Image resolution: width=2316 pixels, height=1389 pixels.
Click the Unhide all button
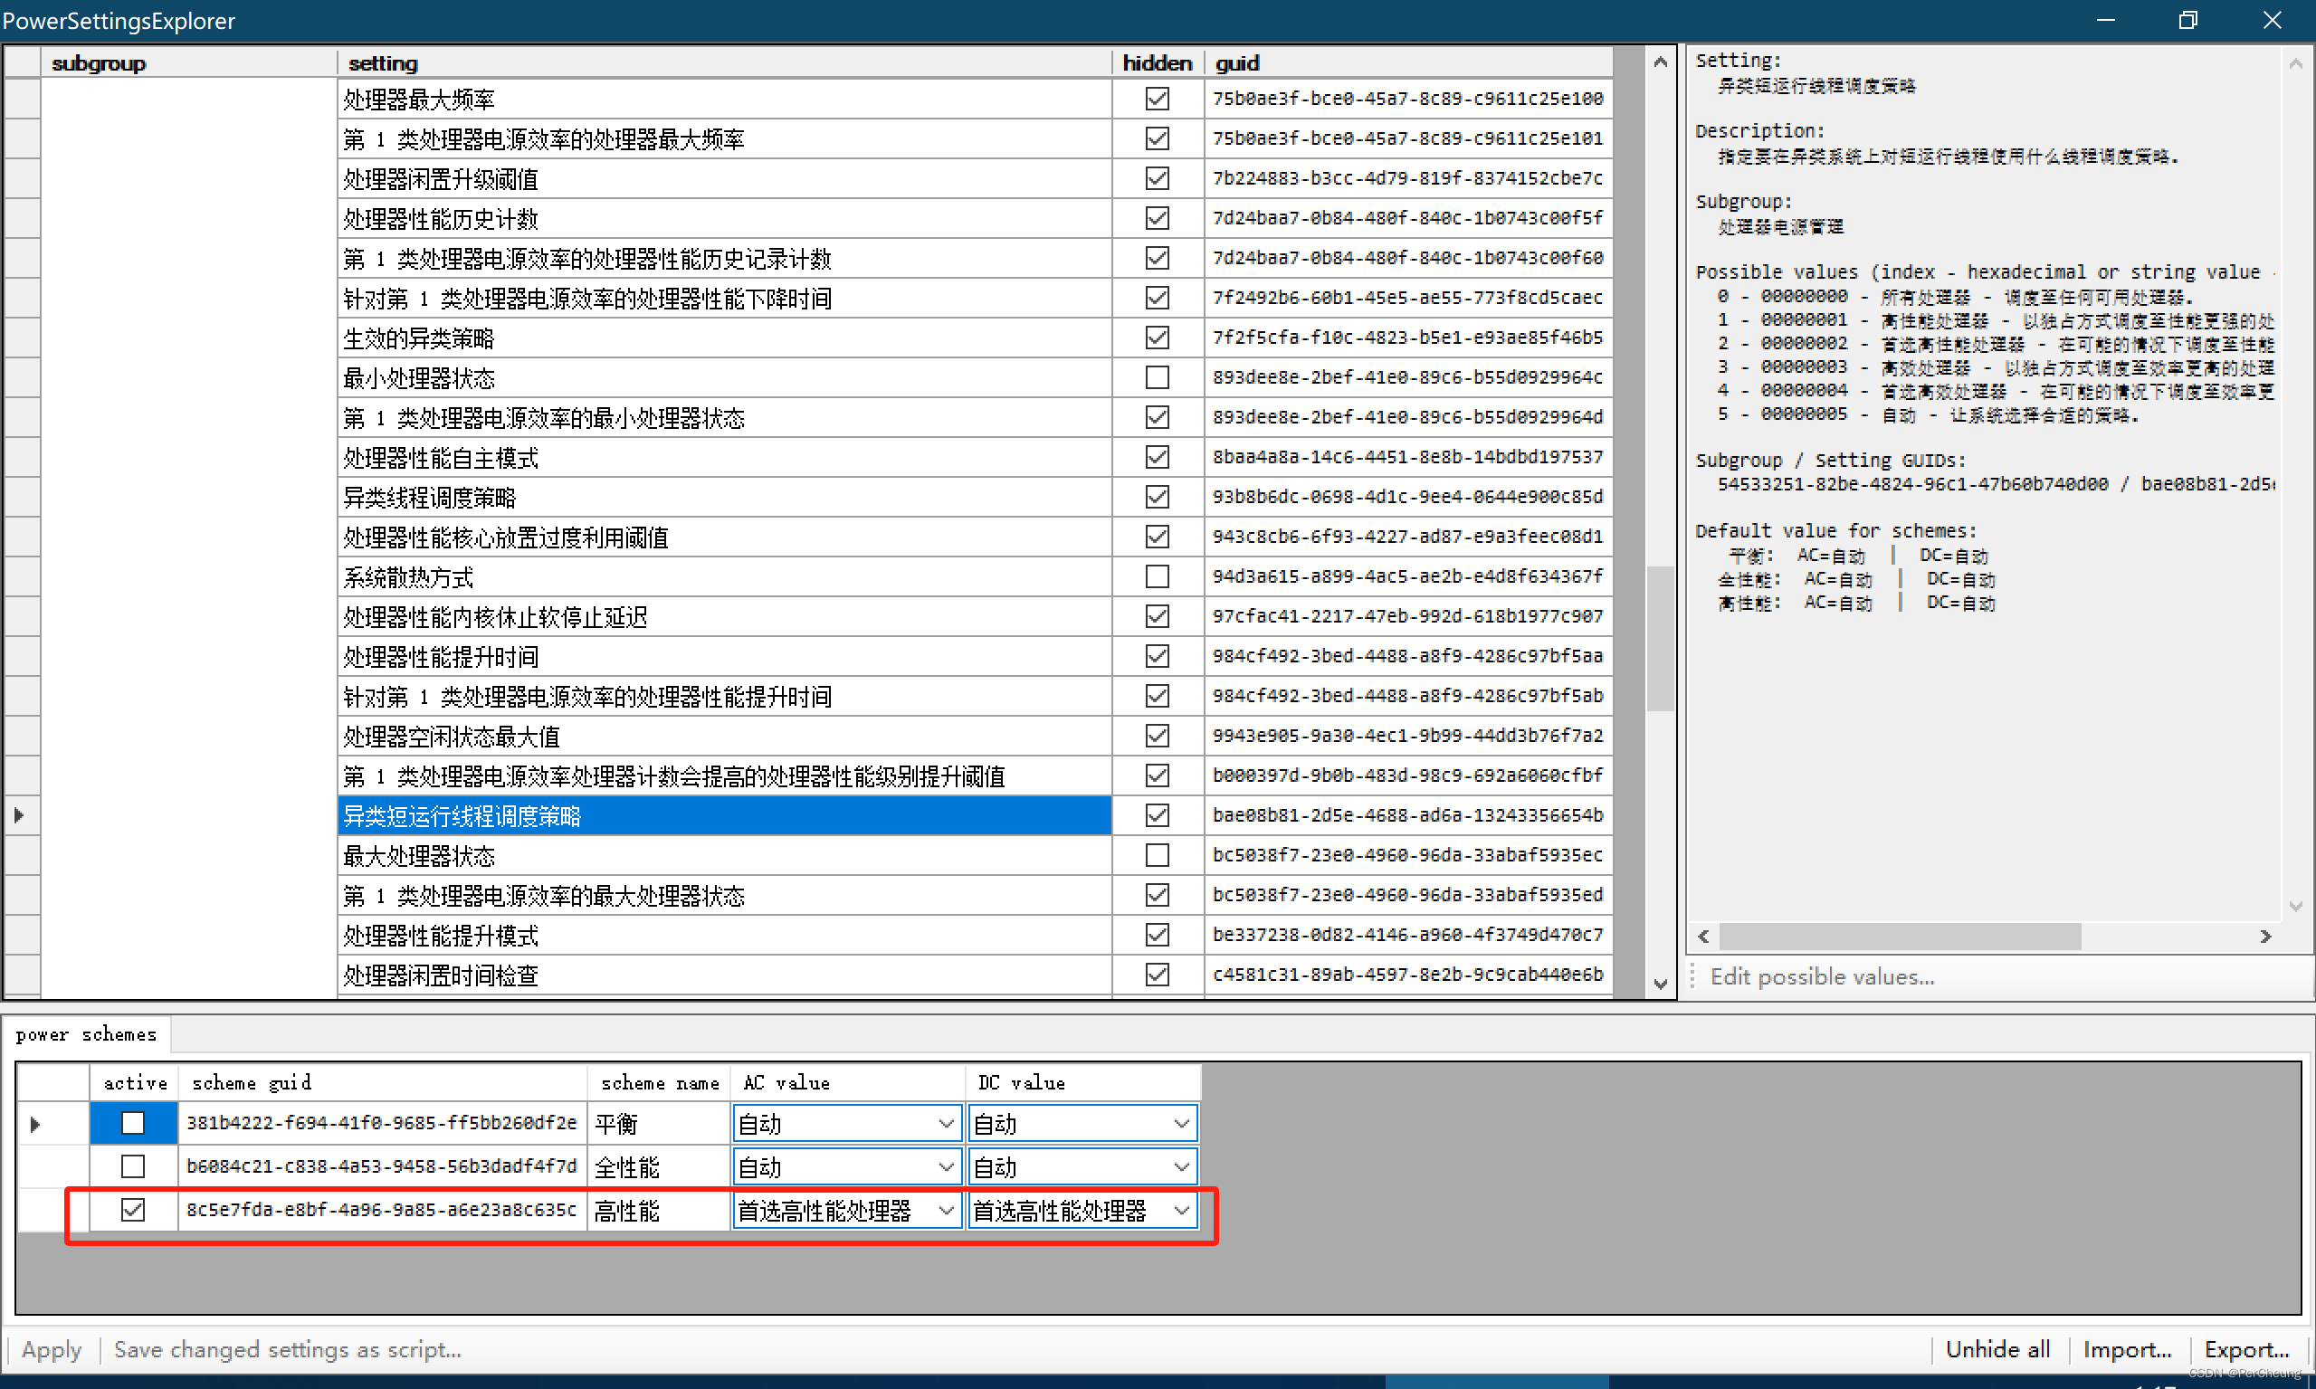click(x=1997, y=1350)
